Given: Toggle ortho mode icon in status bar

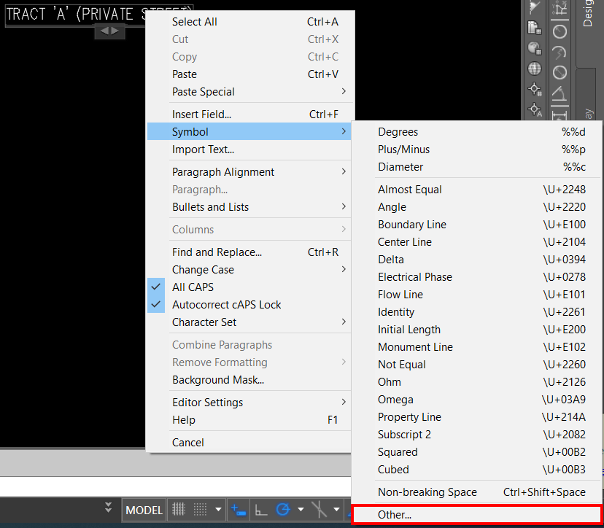Looking at the screenshot, I should 261,510.
